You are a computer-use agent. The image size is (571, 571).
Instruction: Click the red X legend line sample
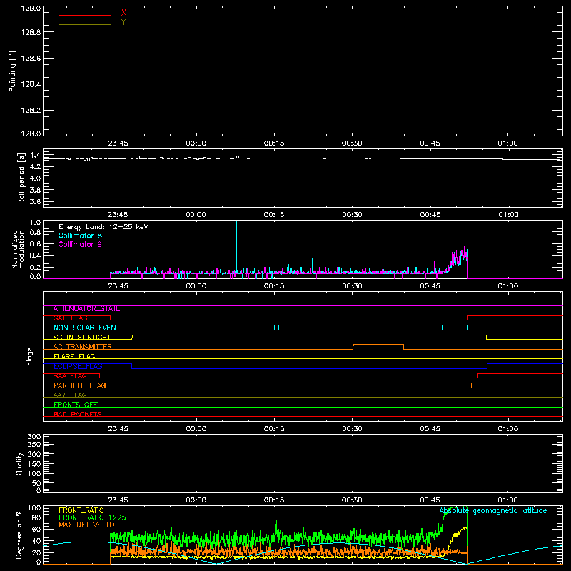click(x=85, y=15)
